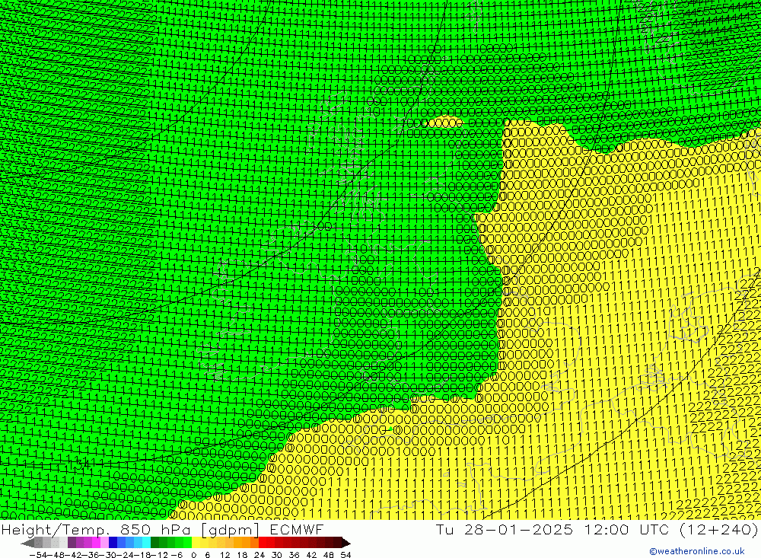Click the dark right arrow of the color scale

point(346,544)
